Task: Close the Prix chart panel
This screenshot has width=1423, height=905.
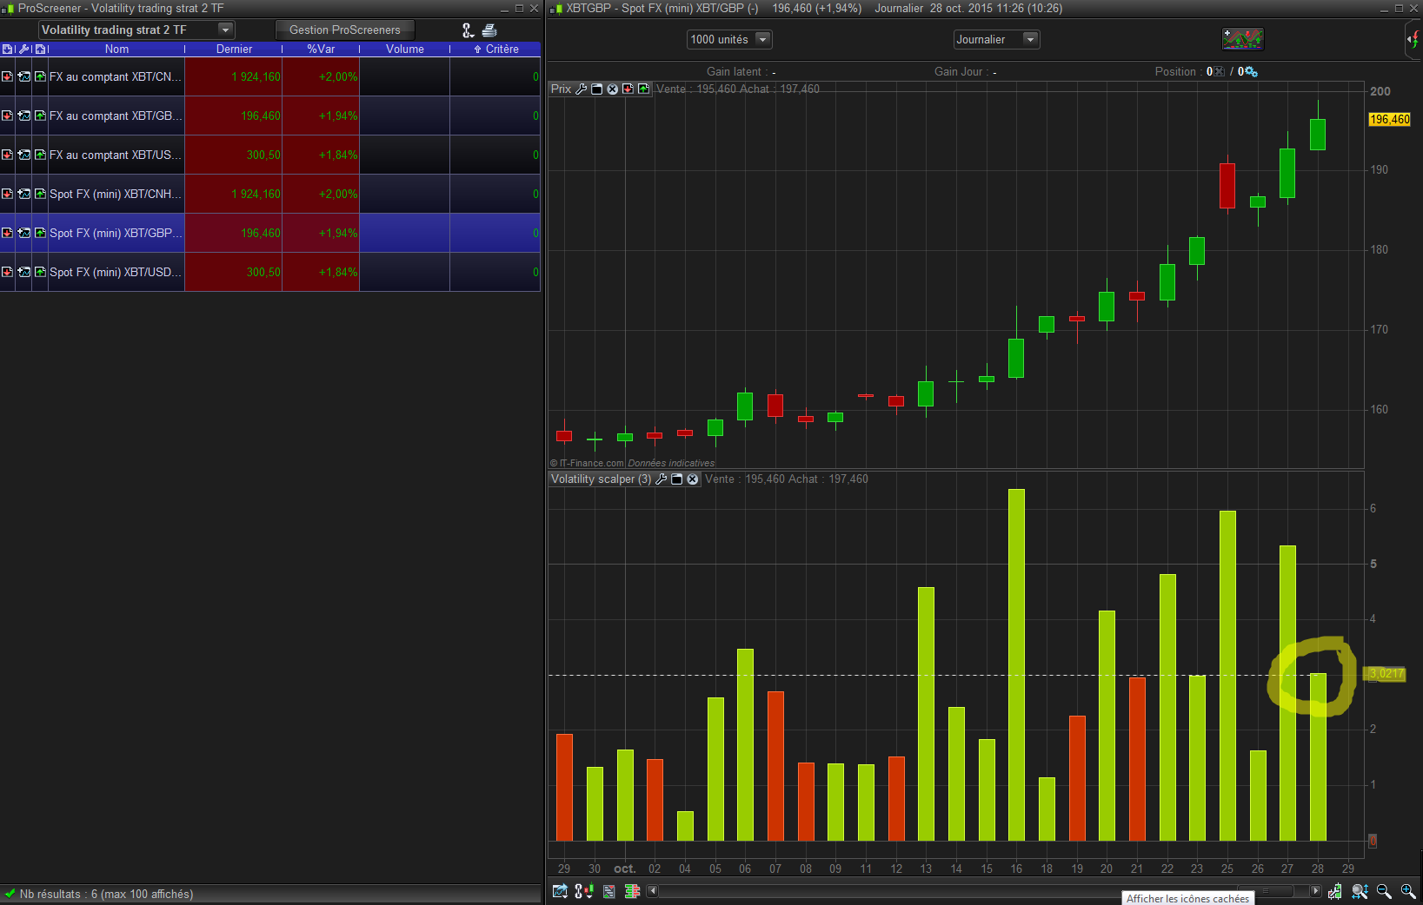Action: [613, 89]
